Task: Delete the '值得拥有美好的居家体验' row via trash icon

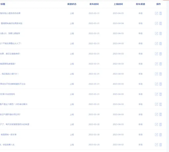Action: (161, 23)
